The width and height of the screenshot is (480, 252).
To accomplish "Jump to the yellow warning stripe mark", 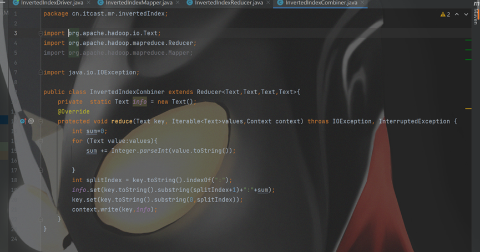I will tap(468, 109).
